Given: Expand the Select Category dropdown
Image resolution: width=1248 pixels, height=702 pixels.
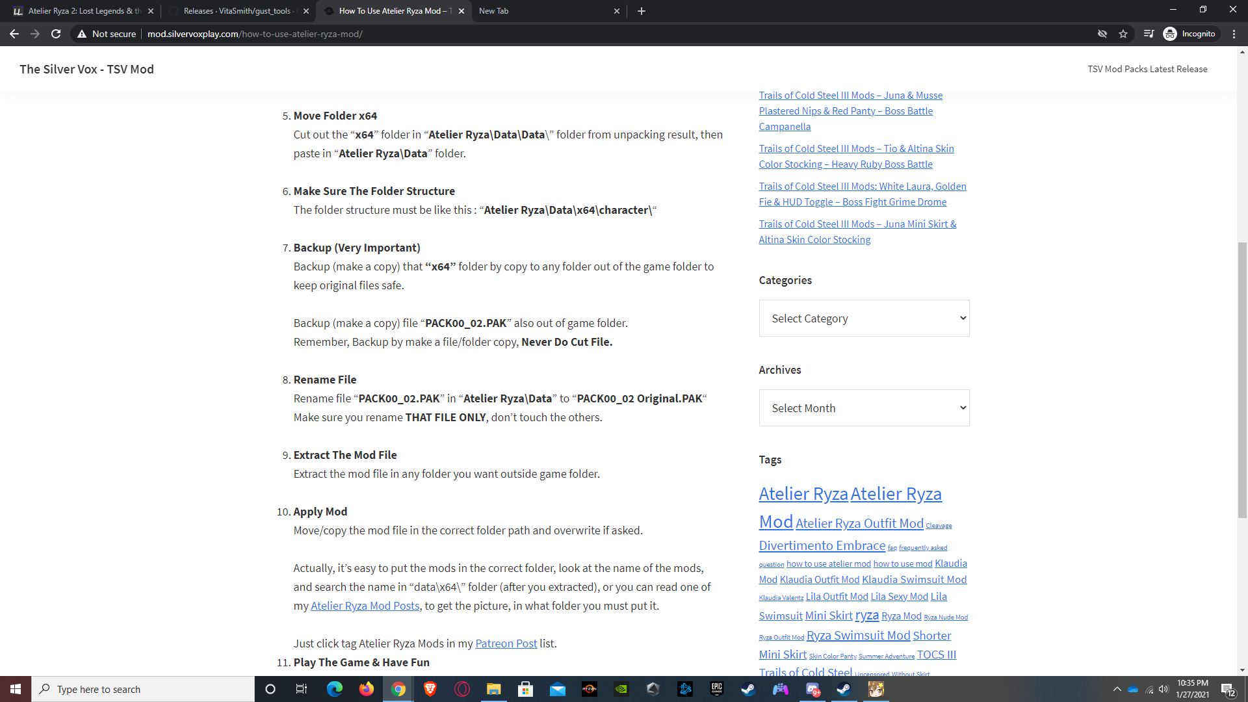Looking at the screenshot, I should [864, 318].
